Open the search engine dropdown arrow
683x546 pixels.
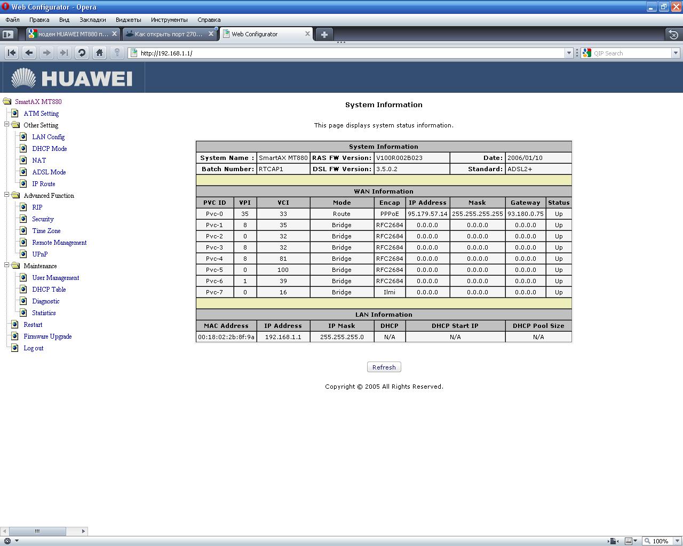coord(676,53)
